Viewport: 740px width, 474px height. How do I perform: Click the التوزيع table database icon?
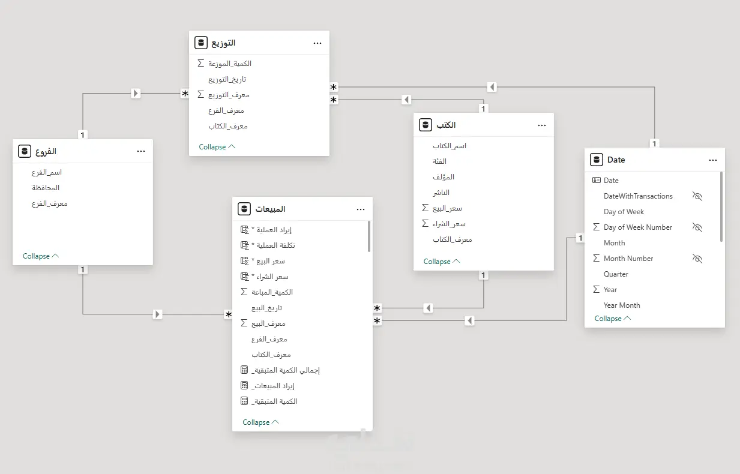click(x=201, y=43)
